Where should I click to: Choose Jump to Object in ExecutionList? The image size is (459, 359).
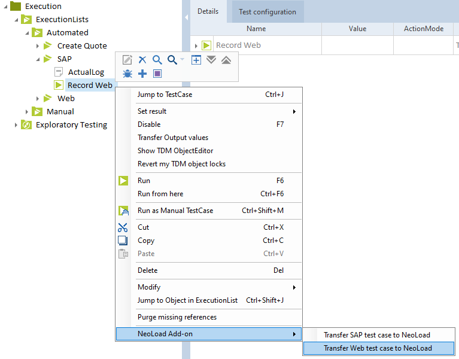(x=209, y=300)
